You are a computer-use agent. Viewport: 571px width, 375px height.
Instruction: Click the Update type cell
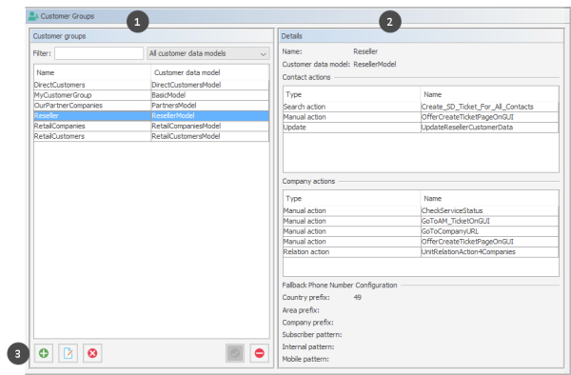point(352,128)
